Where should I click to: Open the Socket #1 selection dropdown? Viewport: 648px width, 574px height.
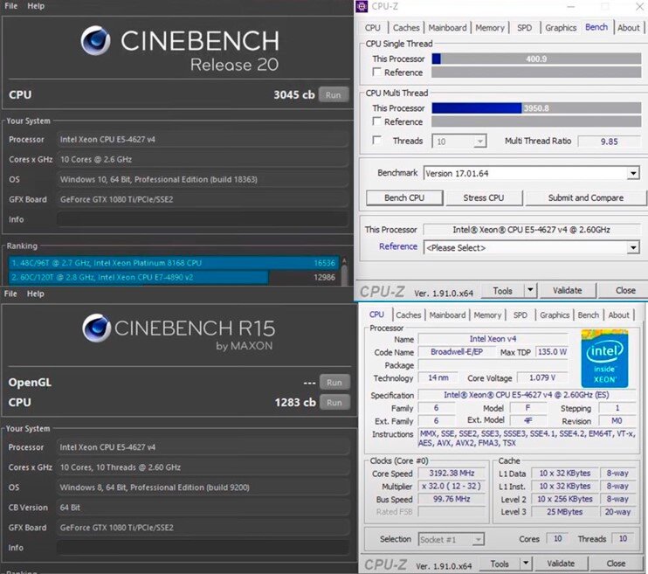click(x=451, y=539)
